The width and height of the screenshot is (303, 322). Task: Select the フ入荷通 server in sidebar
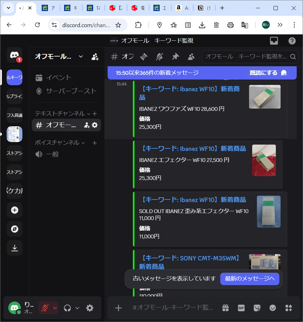[x=15, y=115]
